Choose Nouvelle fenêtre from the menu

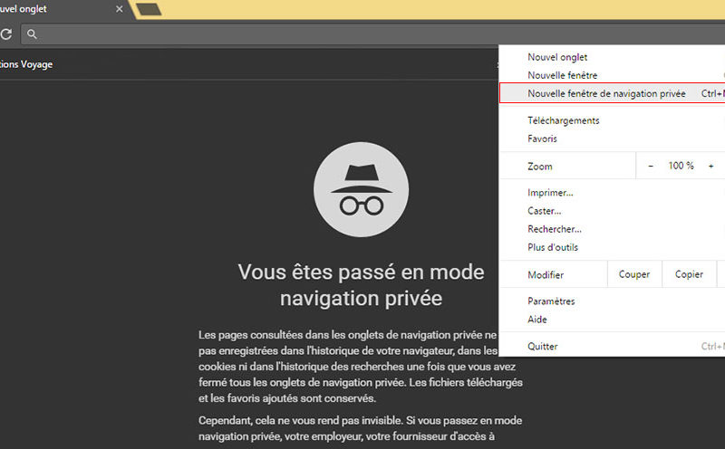click(562, 75)
